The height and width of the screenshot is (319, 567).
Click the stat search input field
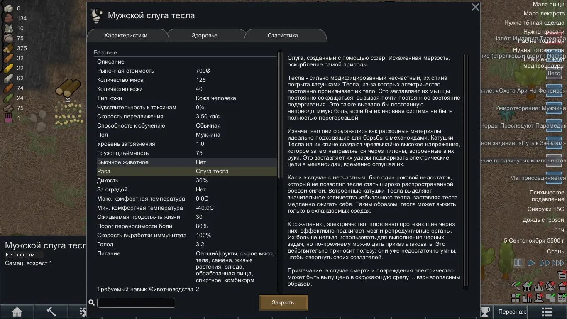coord(136,303)
